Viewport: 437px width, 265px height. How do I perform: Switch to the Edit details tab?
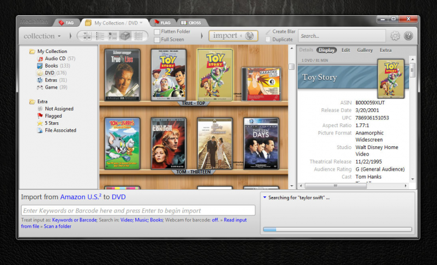tap(346, 50)
